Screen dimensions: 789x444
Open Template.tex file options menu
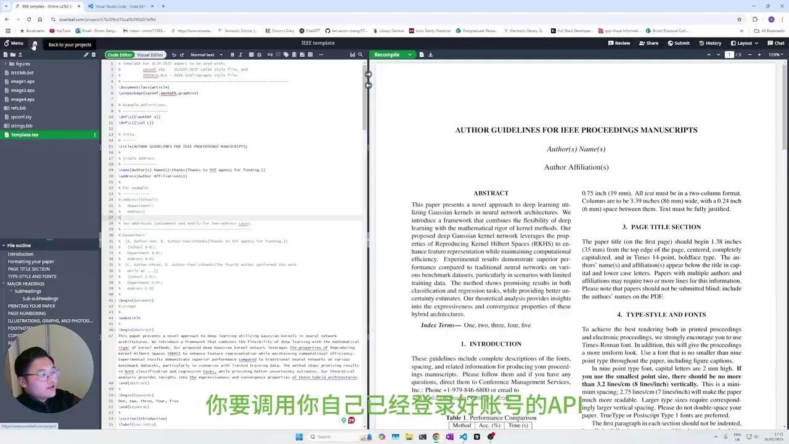[x=94, y=134]
